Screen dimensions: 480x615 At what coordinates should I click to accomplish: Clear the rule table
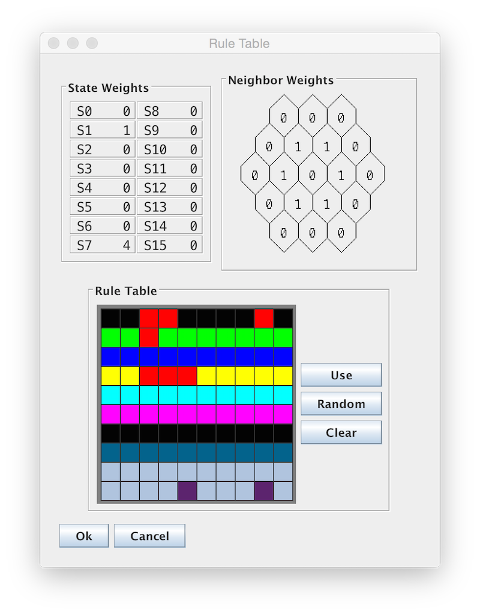click(x=341, y=432)
